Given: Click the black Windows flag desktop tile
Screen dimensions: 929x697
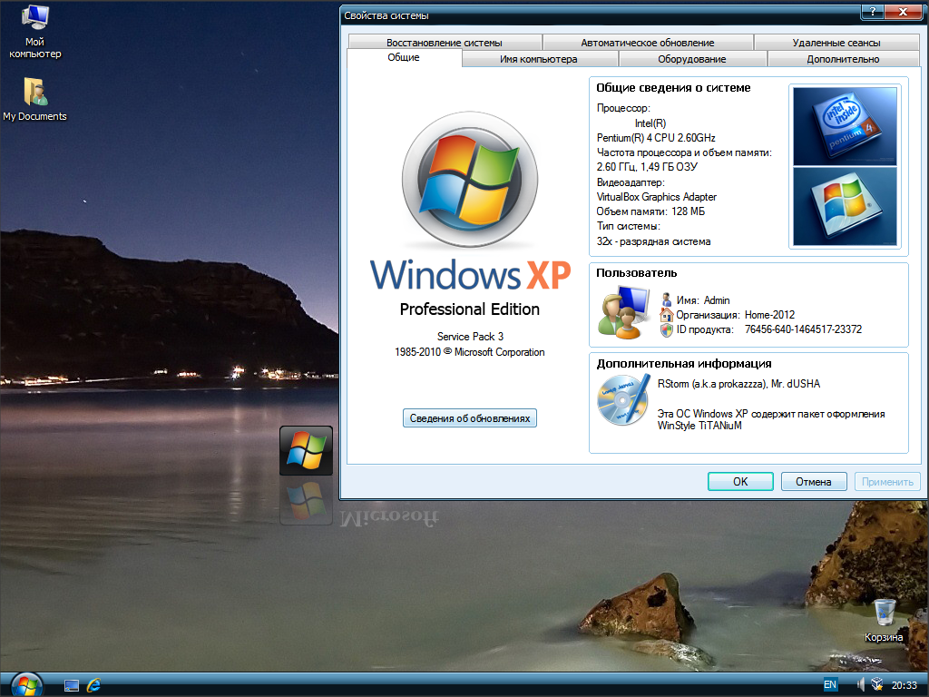Looking at the screenshot, I should pyautogui.click(x=306, y=450).
